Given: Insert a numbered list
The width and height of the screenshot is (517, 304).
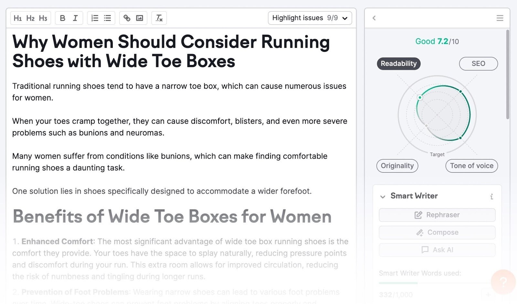Looking at the screenshot, I should click(x=95, y=18).
